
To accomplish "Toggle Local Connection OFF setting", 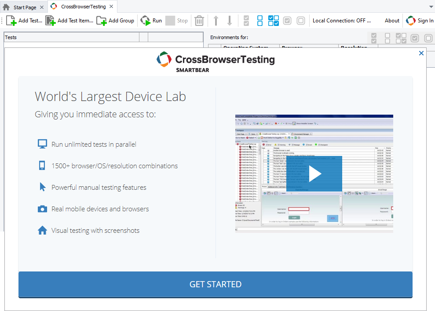I will pos(341,21).
